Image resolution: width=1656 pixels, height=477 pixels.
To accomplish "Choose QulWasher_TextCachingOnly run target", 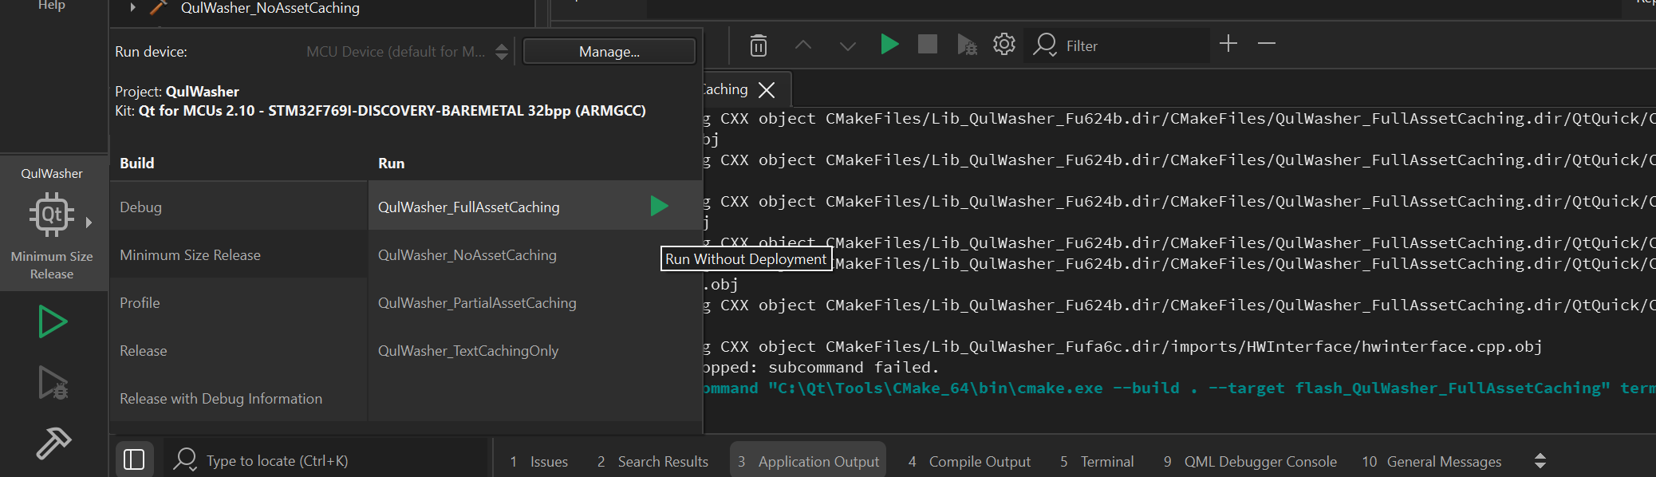I will click(534, 350).
